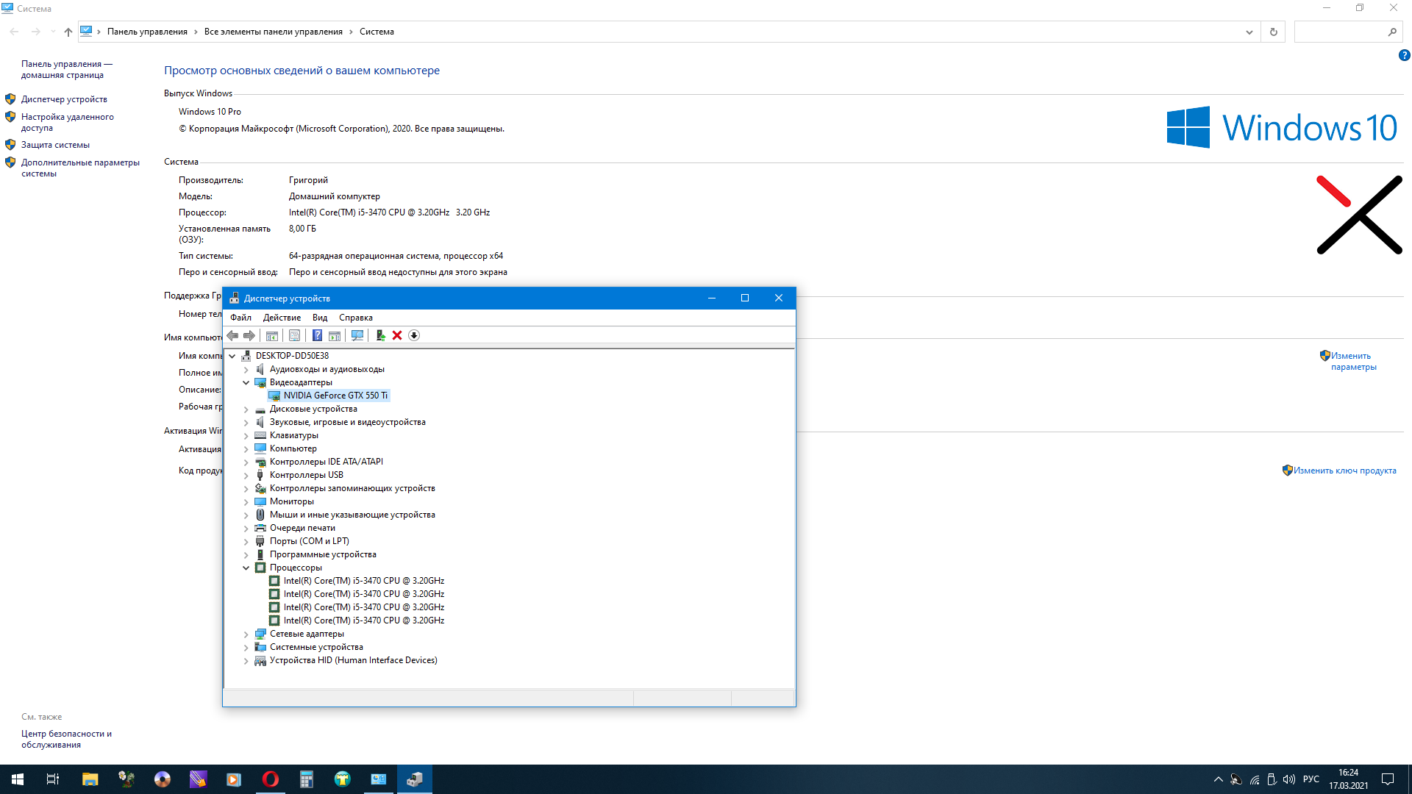The height and width of the screenshot is (794, 1412).
Task: Collapse the DESKTOP-DD50E38 root node
Action: pos(232,356)
